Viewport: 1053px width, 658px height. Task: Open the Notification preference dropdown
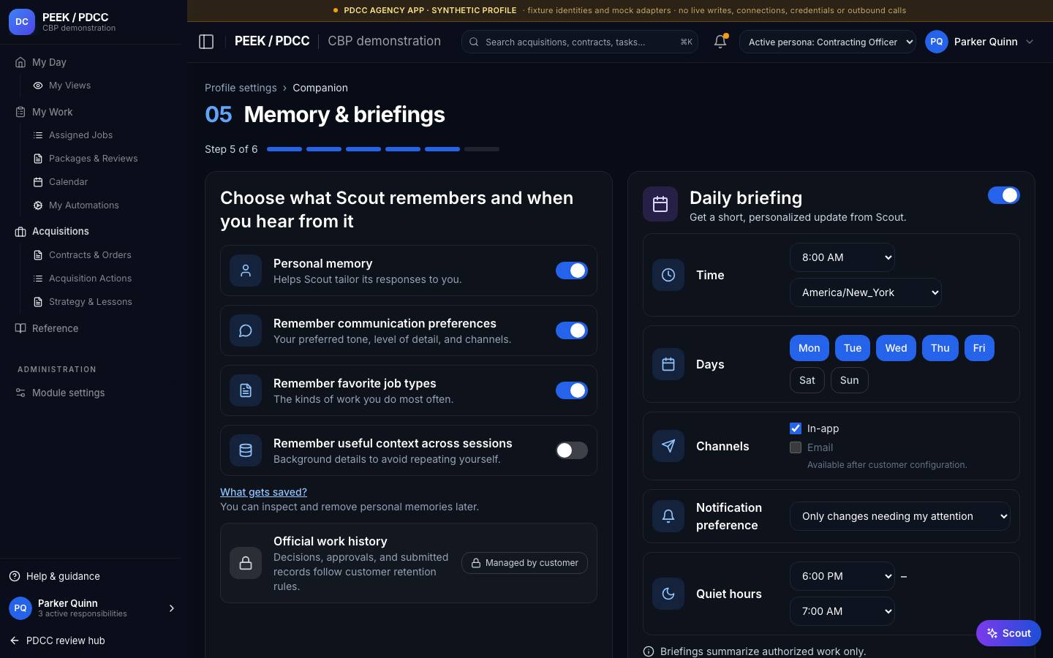pos(900,516)
